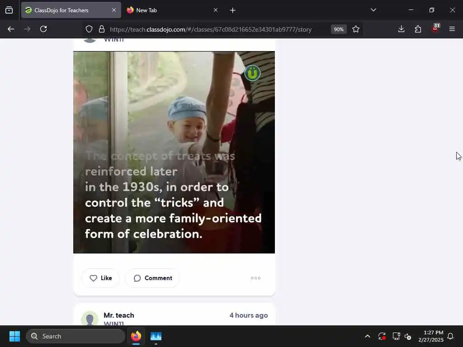Show hidden system tray icons

[x=368, y=336]
